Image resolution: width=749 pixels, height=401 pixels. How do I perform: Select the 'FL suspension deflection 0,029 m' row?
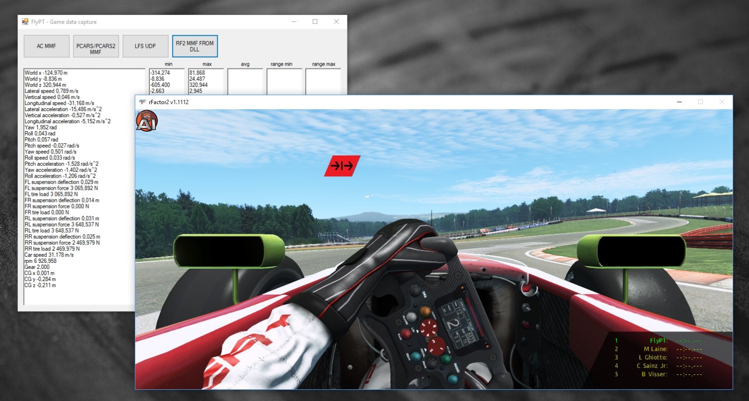pyautogui.click(x=61, y=182)
